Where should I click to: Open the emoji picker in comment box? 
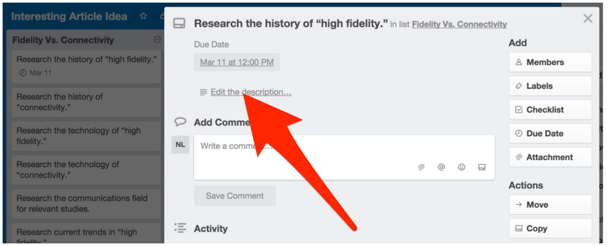461,167
